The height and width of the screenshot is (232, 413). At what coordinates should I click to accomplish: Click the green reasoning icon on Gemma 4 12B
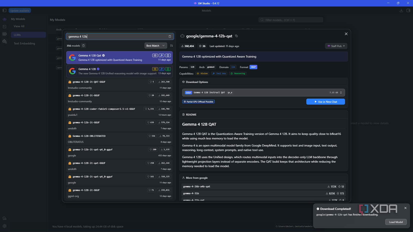(x=168, y=69)
